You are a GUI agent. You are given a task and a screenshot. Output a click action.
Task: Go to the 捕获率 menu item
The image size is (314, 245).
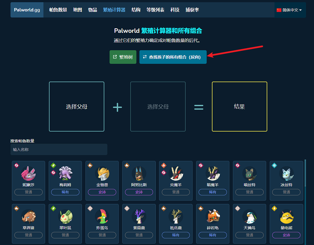click(x=192, y=10)
